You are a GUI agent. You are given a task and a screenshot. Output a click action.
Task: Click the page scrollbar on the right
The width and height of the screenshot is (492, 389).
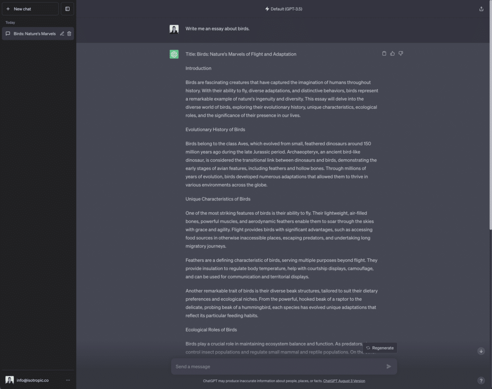pos(490,115)
